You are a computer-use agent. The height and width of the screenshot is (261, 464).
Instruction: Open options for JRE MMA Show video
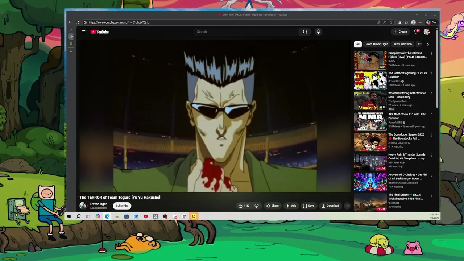(x=431, y=115)
